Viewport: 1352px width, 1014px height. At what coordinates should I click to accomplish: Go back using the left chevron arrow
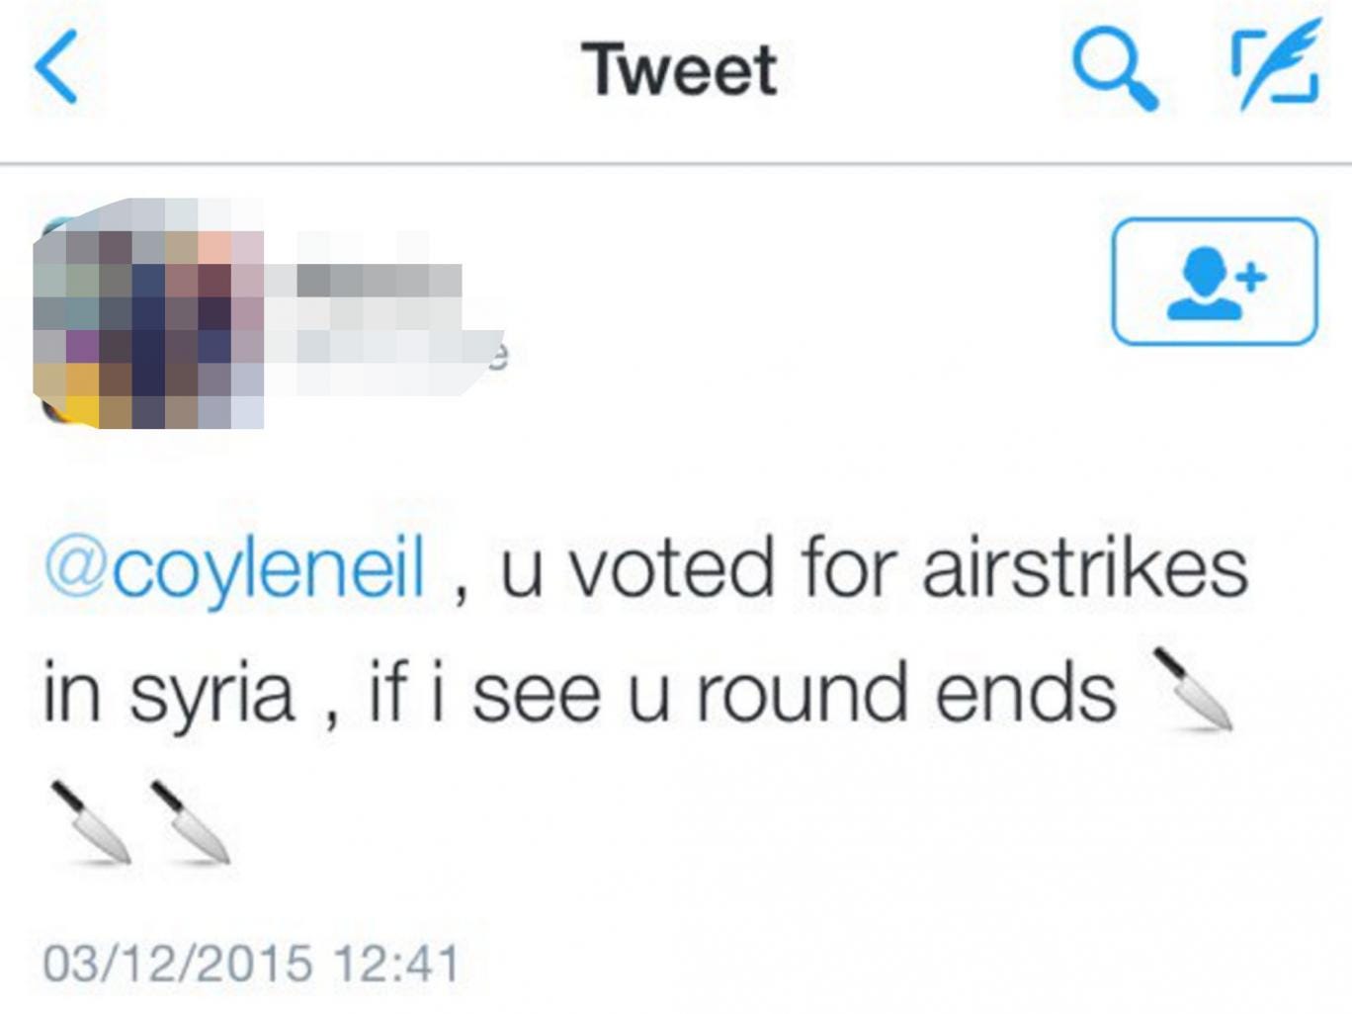click(x=56, y=67)
